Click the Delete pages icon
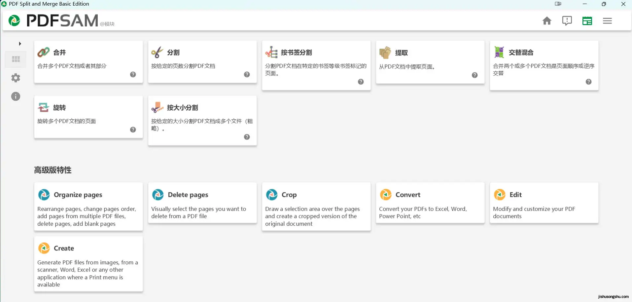Image resolution: width=632 pixels, height=302 pixels. (x=158, y=195)
